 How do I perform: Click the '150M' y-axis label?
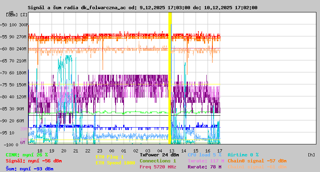click(22, 85)
